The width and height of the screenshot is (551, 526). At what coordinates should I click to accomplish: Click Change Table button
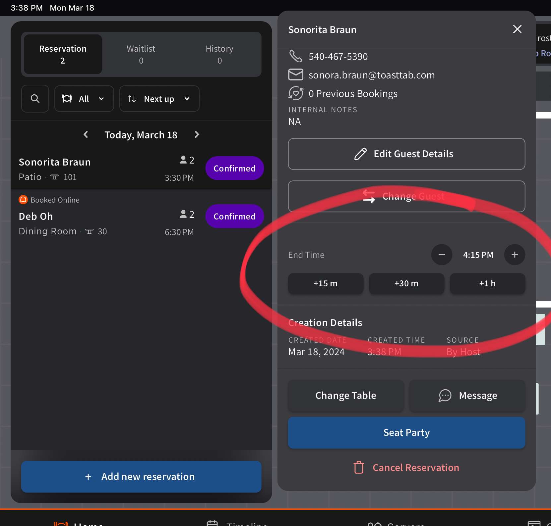pos(346,396)
